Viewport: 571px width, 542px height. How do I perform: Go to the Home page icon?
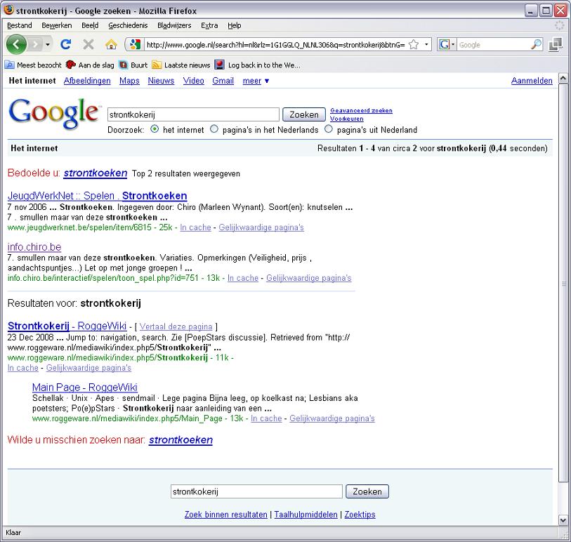[x=110, y=44]
